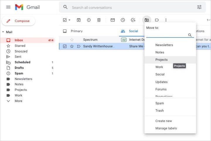Click the Add to Tasks icon
This screenshot has height=141, width=211.
point(133,20)
